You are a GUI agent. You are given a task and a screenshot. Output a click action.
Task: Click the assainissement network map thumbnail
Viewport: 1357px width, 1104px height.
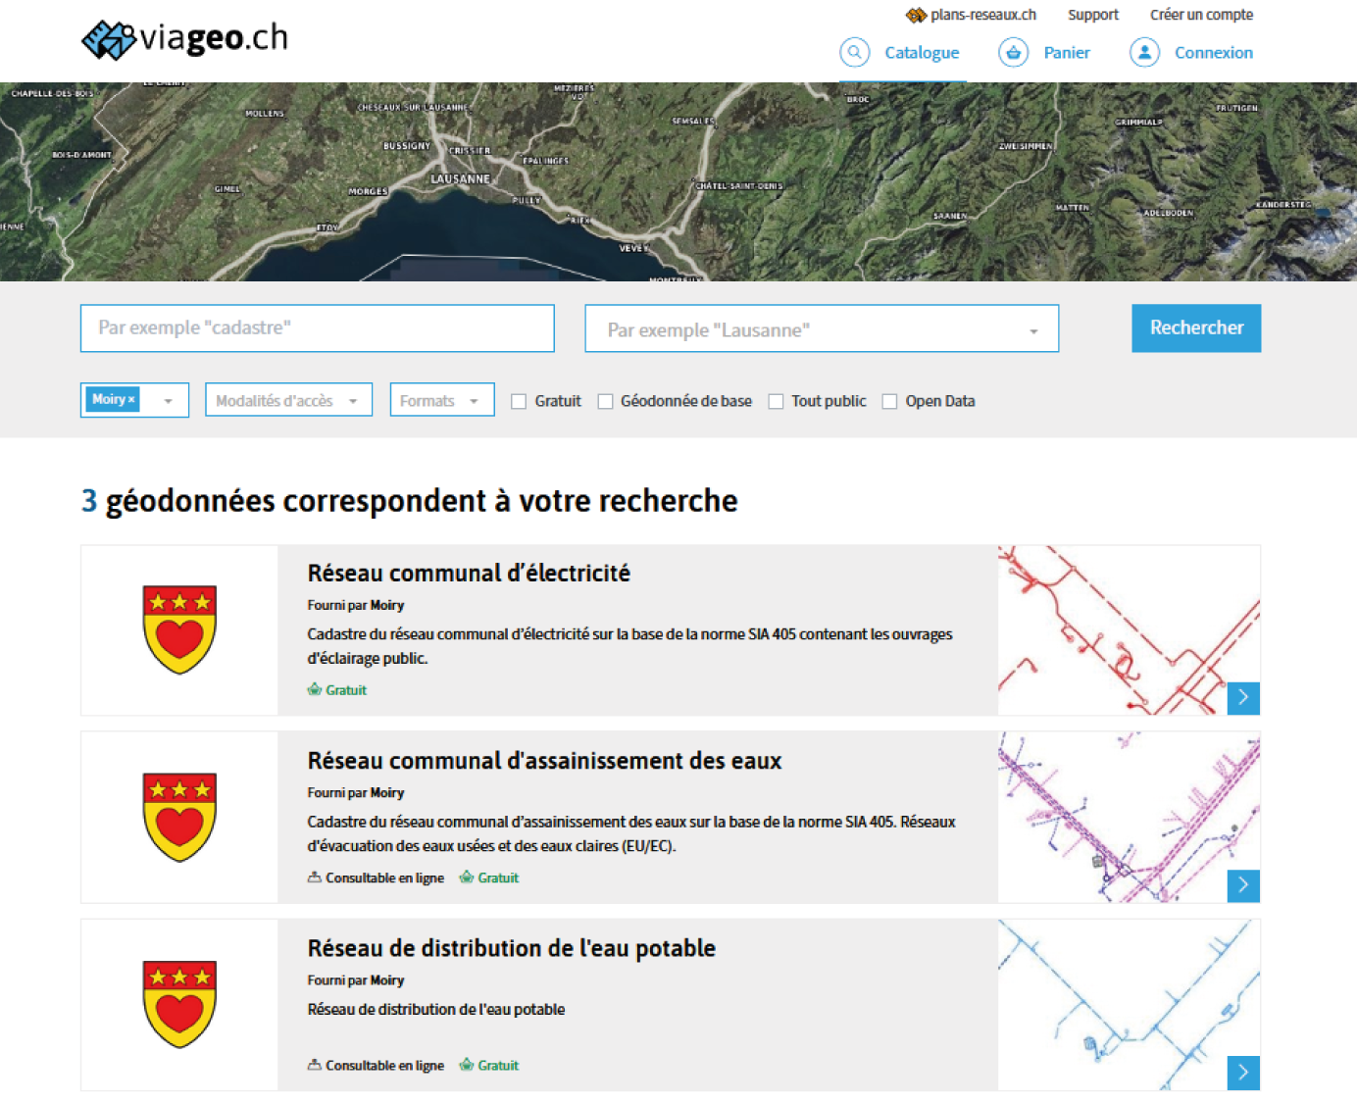tap(1129, 817)
